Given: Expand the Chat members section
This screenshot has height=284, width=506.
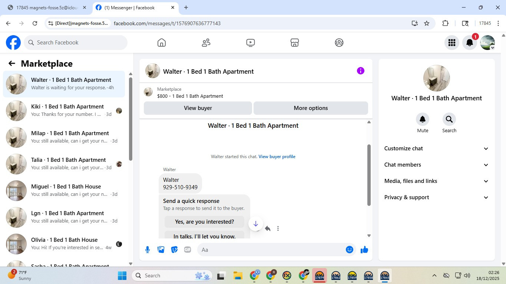Looking at the screenshot, I should (437, 165).
